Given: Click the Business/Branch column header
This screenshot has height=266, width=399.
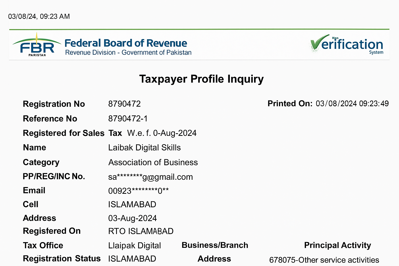Looking at the screenshot, I should pyautogui.click(x=215, y=245).
